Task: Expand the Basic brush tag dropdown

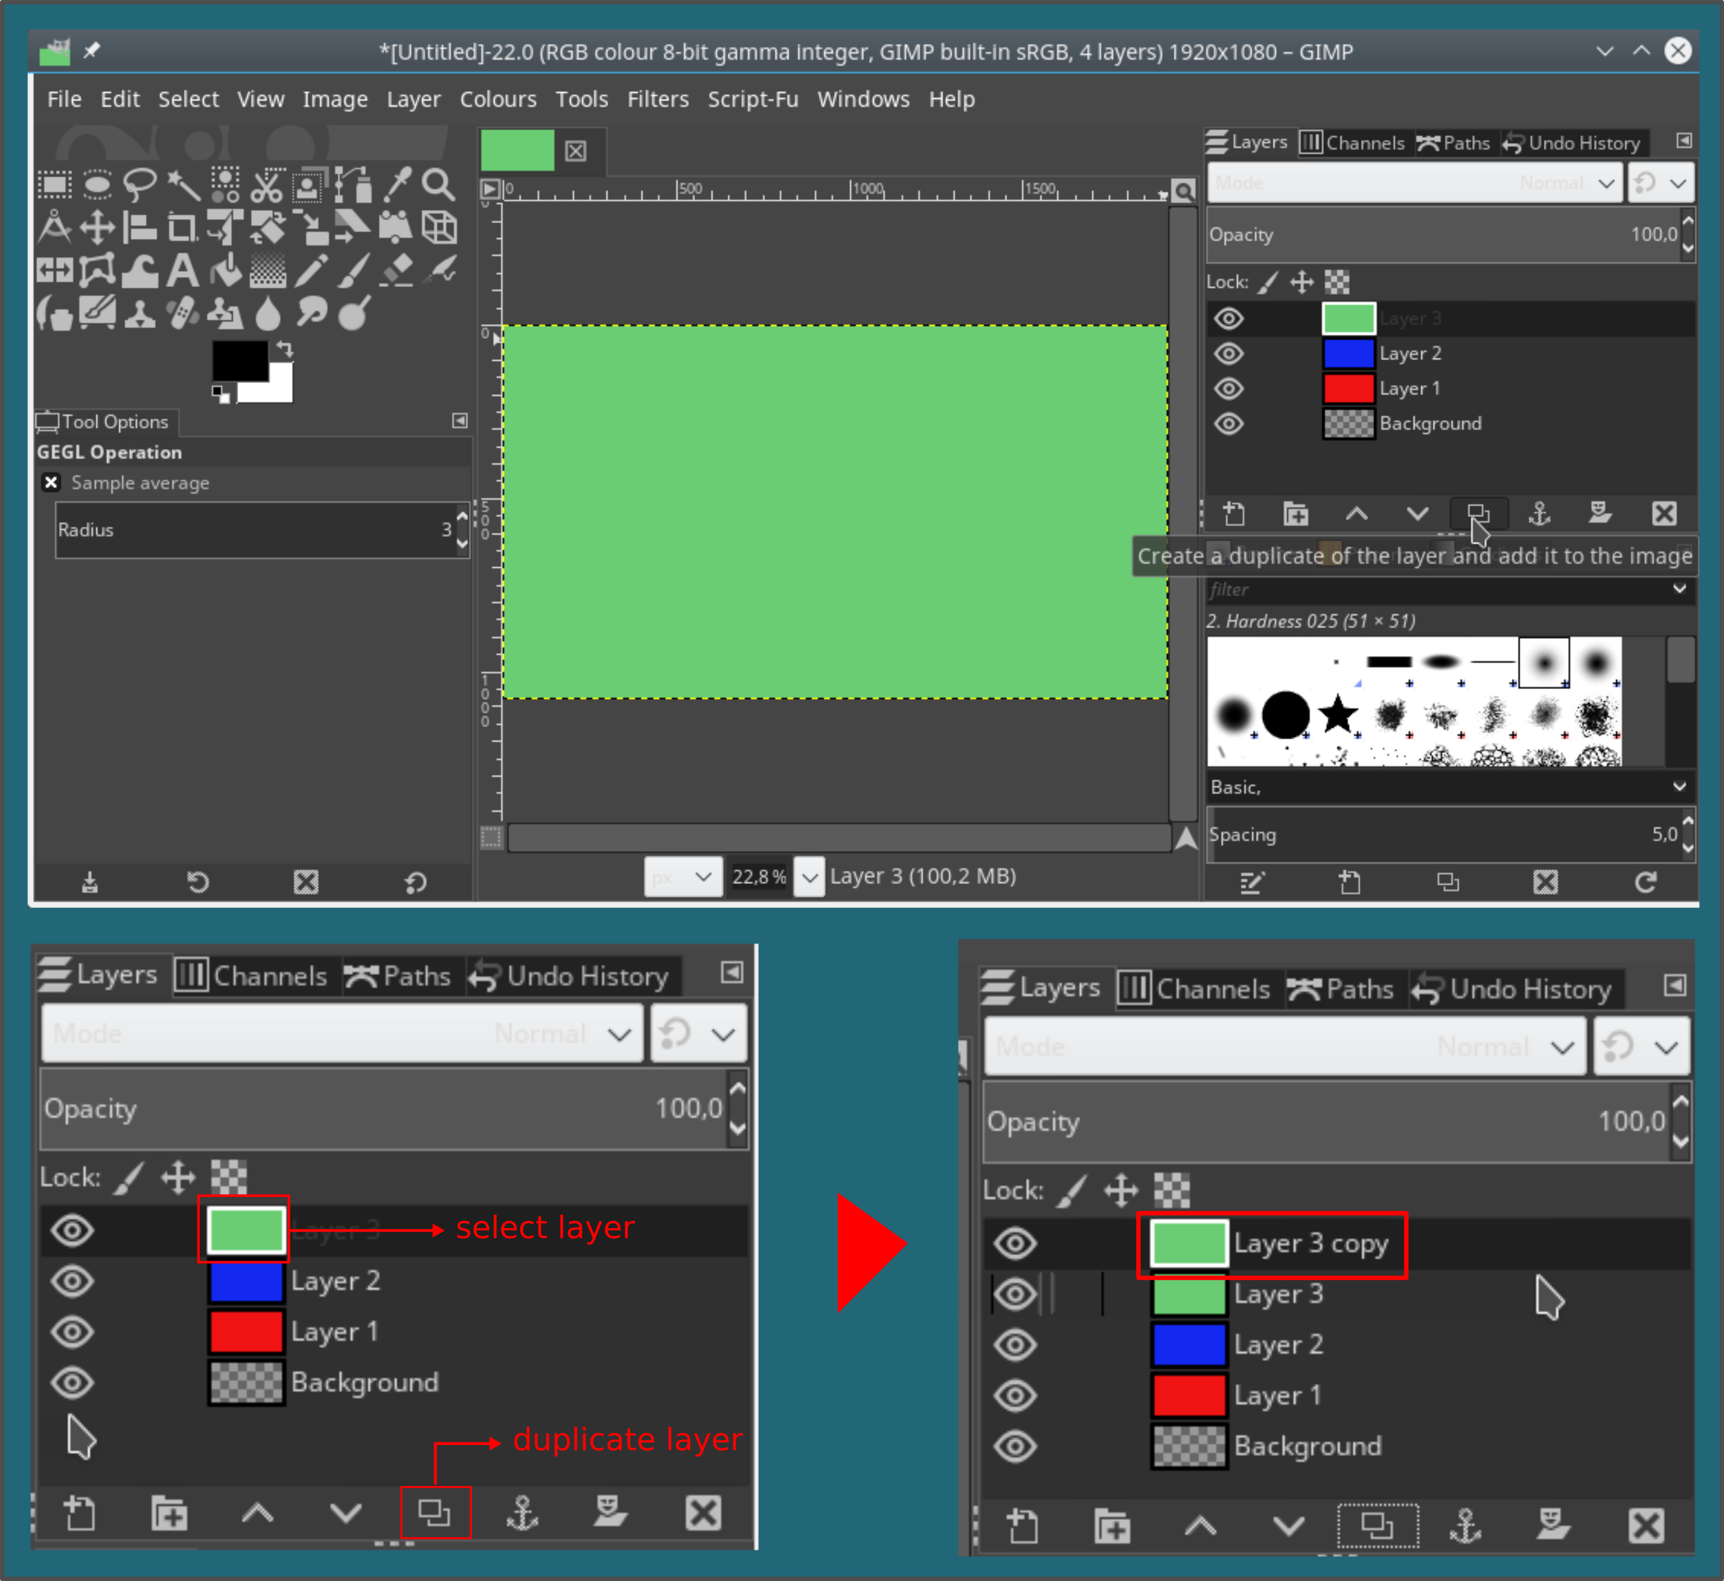Action: [1679, 786]
